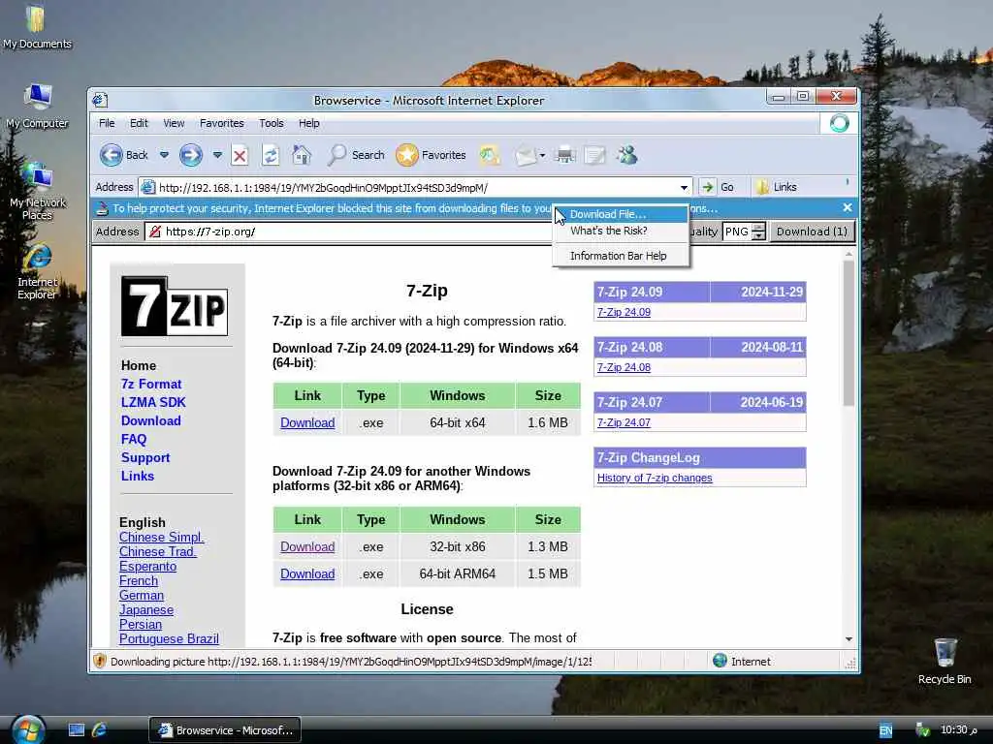This screenshot has width=993, height=744.
Task: Click the Home toolbar icon
Action: tap(302, 155)
